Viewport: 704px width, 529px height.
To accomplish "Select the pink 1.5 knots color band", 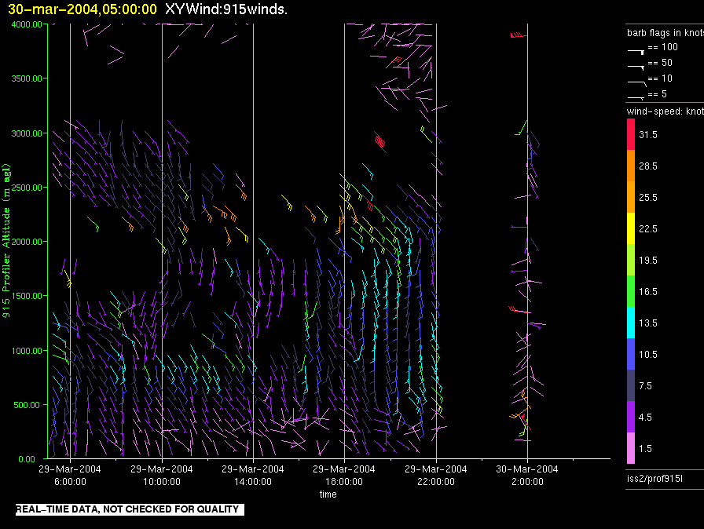I will [x=631, y=448].
